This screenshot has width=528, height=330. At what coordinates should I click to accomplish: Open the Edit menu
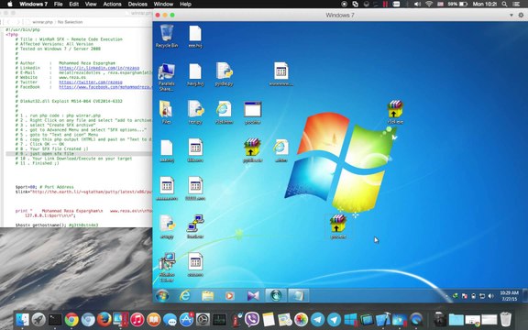tap(73, 4)
